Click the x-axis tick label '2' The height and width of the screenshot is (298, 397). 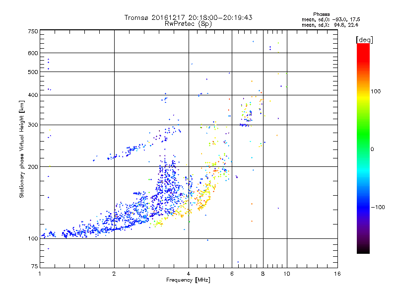pos(114,274)
